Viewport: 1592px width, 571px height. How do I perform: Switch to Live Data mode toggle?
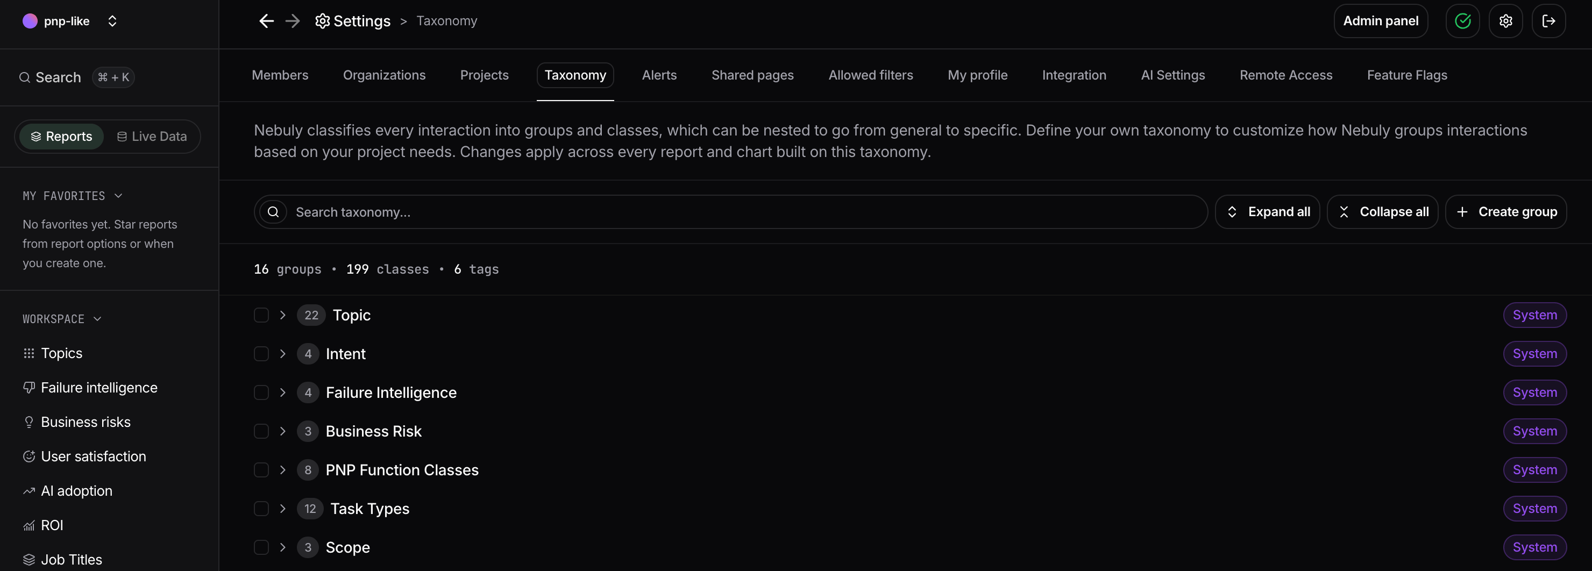pos(152,137)
